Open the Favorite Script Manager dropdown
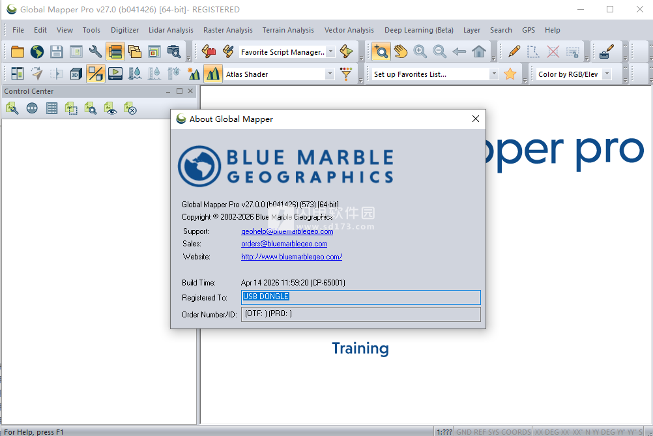The height and width of the screenshot is (436, 653). 330,51
